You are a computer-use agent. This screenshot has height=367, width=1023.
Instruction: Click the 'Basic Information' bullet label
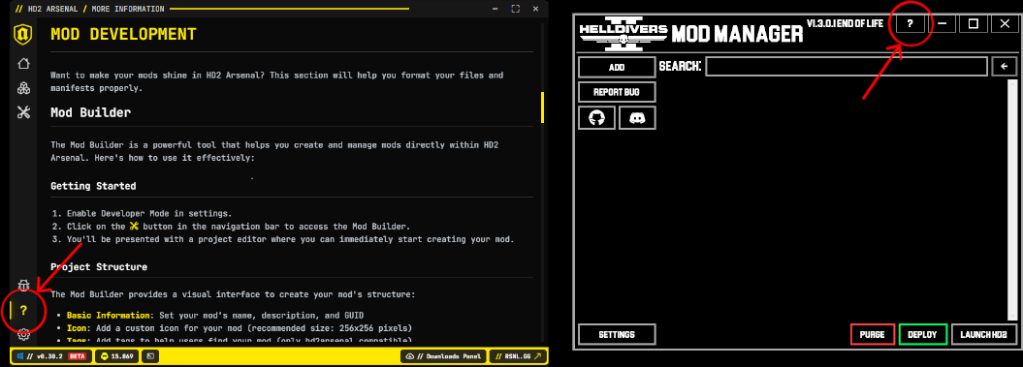click(x=109, y=315)
